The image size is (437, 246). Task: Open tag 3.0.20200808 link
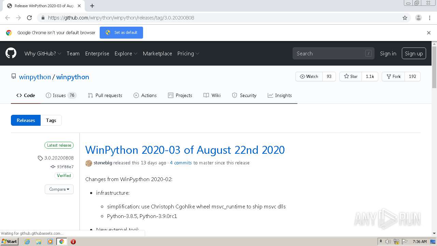click(x=56, y=158)
